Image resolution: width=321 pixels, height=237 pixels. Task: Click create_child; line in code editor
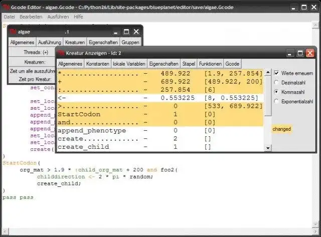(59, 183)
